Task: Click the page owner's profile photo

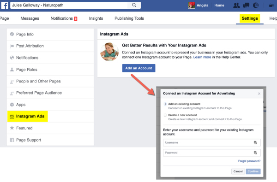Action: tap(109, 52)
